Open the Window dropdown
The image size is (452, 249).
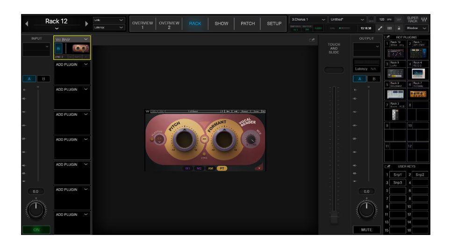(x=416, y=28)
